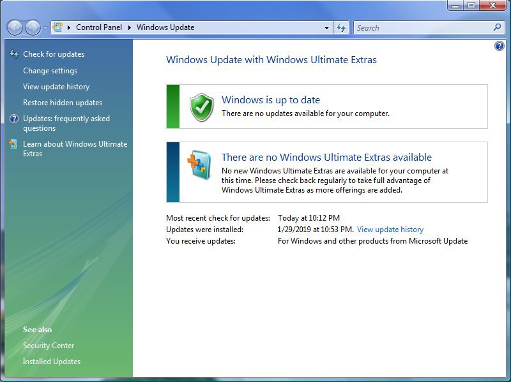Close the Windows Update window

(492, 5)
